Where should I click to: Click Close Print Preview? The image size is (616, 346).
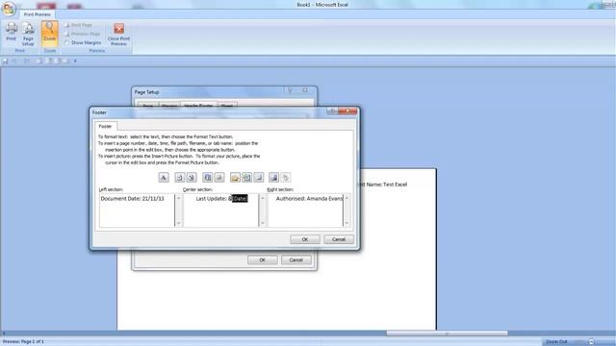tap(118, 35)
